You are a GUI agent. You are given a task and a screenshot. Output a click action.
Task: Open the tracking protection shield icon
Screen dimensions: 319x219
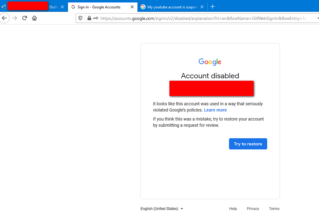click(80, 18)
